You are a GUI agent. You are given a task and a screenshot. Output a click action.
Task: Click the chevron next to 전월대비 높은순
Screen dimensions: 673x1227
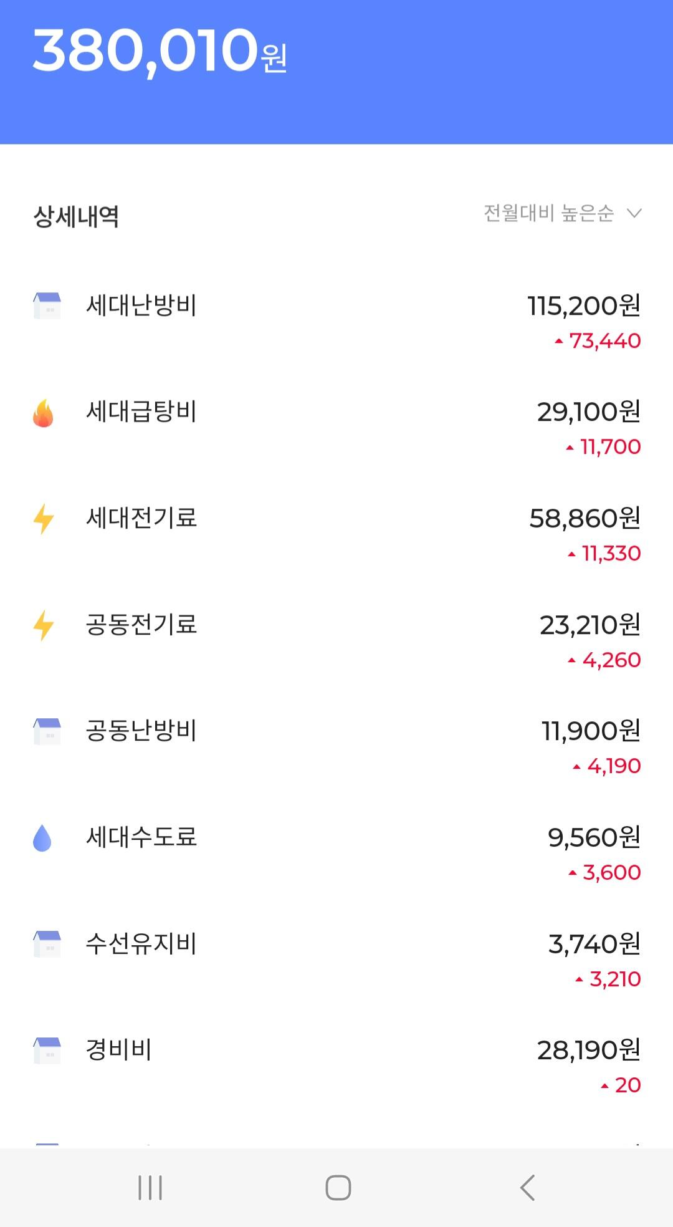coord(634,213)
